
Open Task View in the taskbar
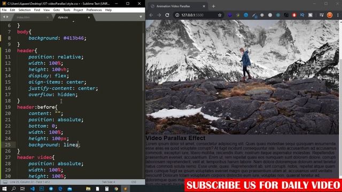[22, 189]
